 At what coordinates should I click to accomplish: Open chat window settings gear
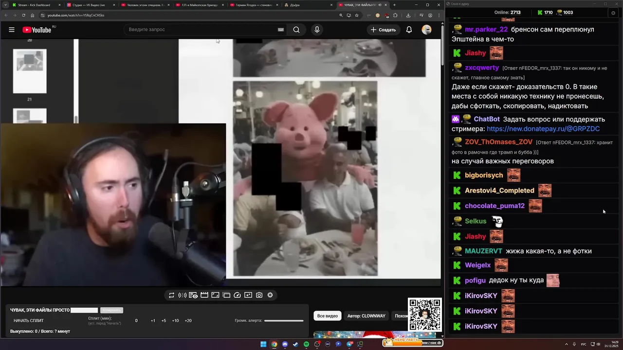point(613,13)
